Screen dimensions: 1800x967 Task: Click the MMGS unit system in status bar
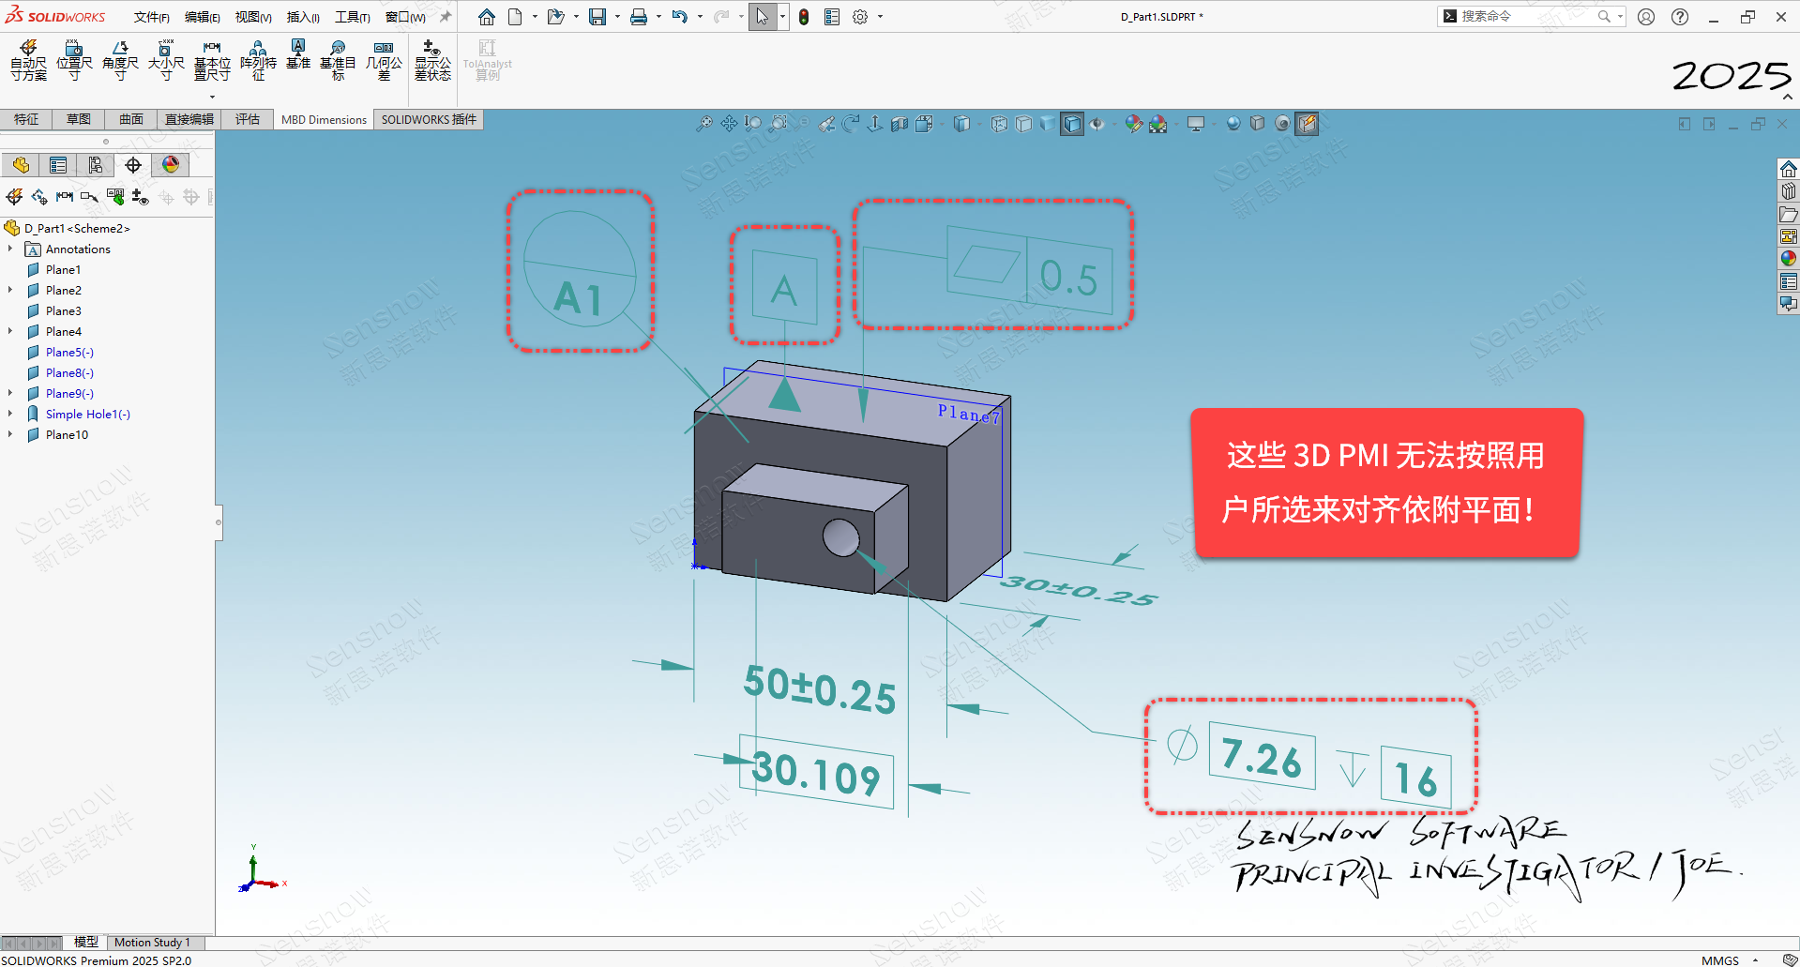click(1719, 960)
